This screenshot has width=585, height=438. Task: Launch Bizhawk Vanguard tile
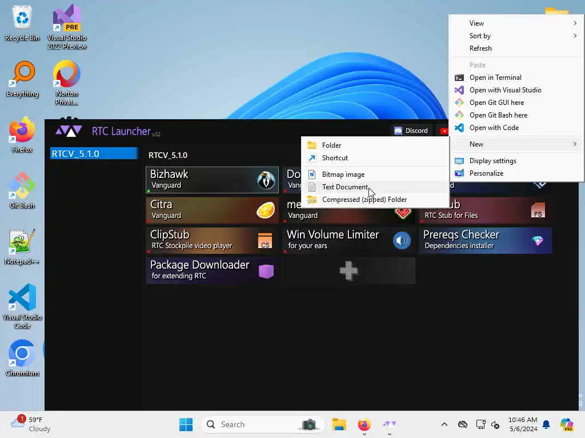[212, 180]
